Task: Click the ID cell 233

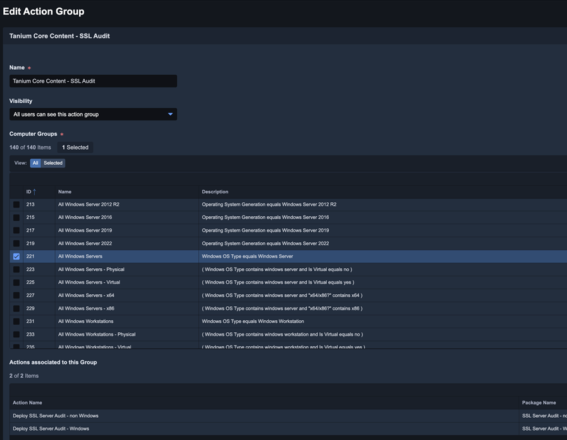Action: coord(30,335)
